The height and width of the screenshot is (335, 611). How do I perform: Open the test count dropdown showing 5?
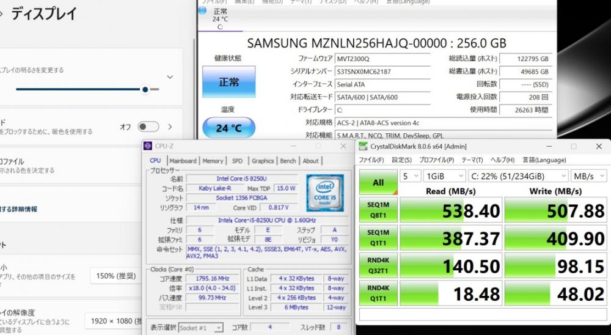click(x=411, y=176)
